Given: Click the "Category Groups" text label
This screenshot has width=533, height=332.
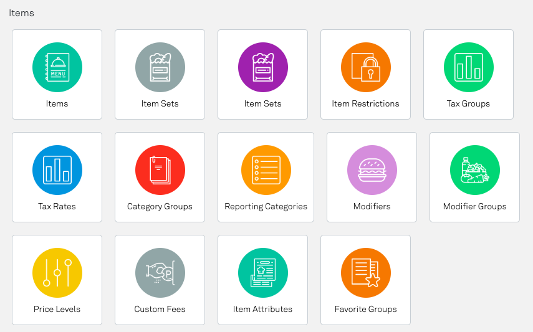Looking at the screenshot, I should tap(160, 207).
